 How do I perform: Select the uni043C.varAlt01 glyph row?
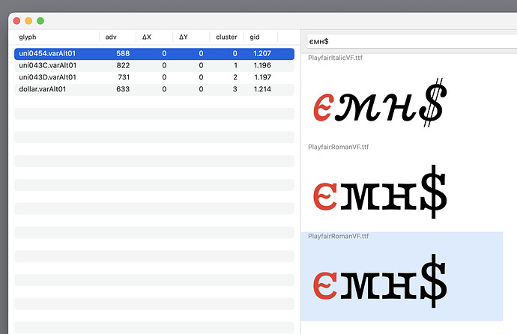pyautogui.click(x=154, y=66)
